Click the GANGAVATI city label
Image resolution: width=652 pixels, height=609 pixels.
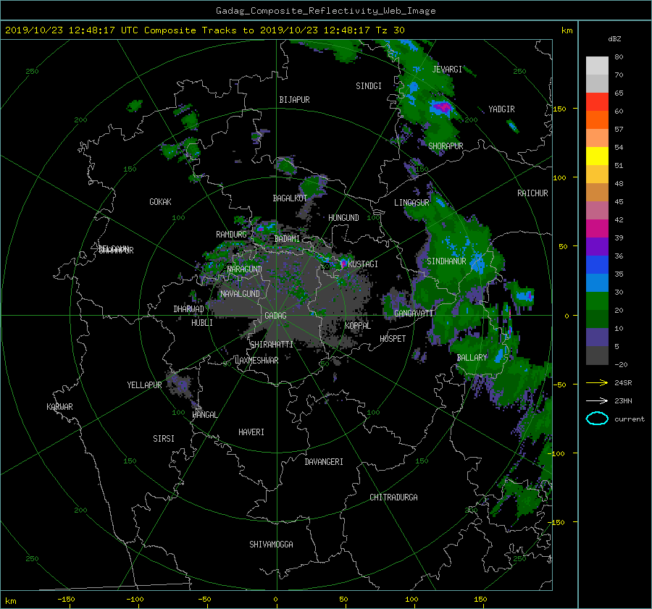pos(414,313)
